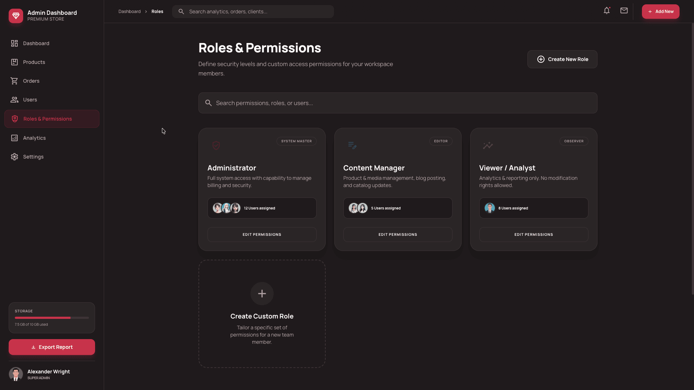Click the Content Manager editor icon
The height and width of the screenshot is (390, 694).
coord(352,146)
